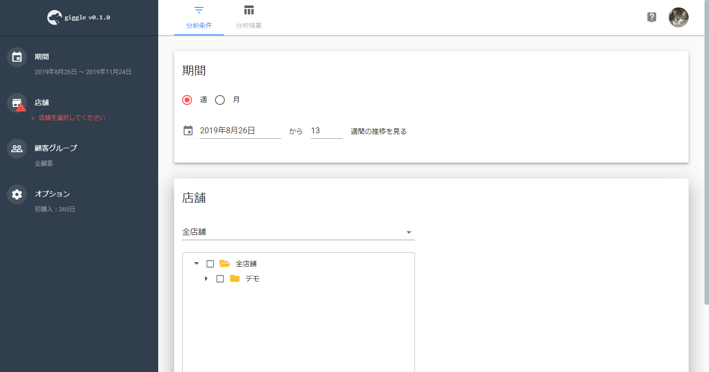Click the 2019年8月26日 start date field
The image size is (709, 372).
click(x=240, y=131)
